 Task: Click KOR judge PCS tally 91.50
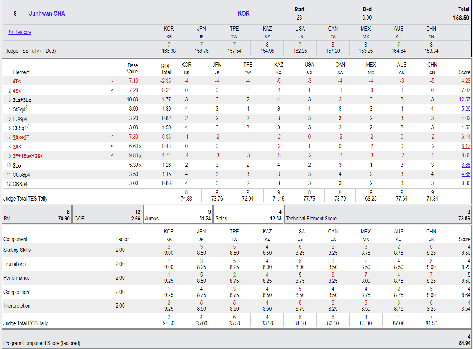[x=169, y=323]
